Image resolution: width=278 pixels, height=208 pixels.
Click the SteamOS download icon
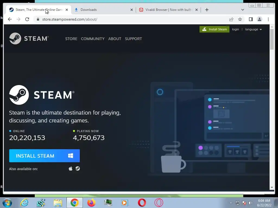pyautogui.click(x=78, y=168)
